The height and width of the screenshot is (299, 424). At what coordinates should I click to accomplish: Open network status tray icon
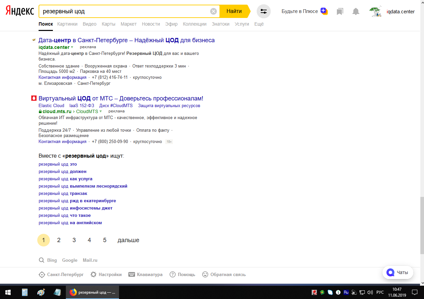[362, 292]
